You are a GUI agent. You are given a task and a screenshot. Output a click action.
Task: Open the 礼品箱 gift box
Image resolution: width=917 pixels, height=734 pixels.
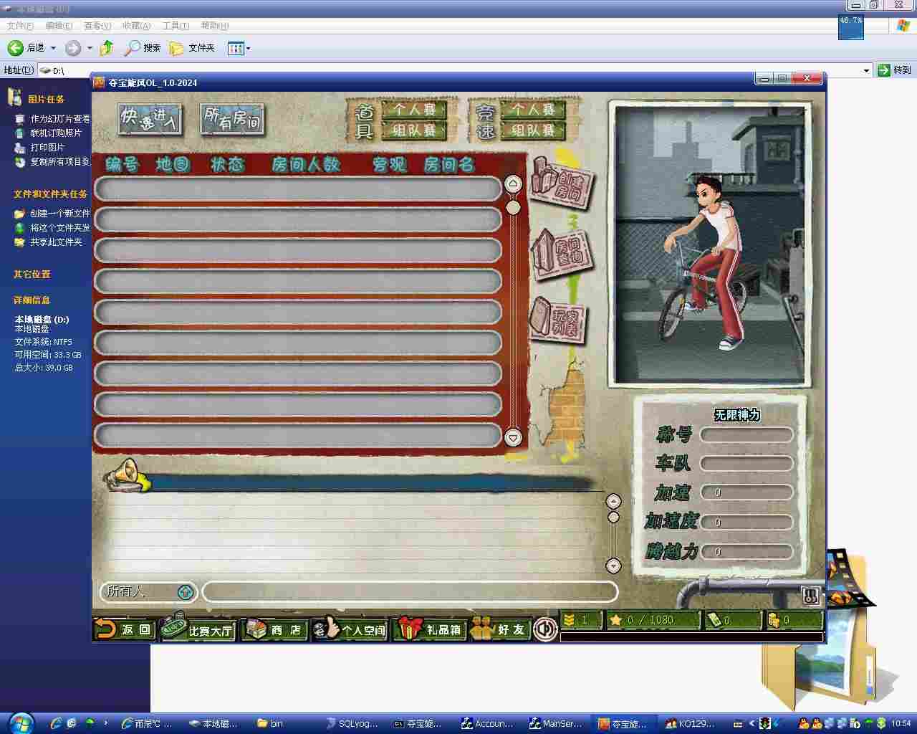(430, 629)
